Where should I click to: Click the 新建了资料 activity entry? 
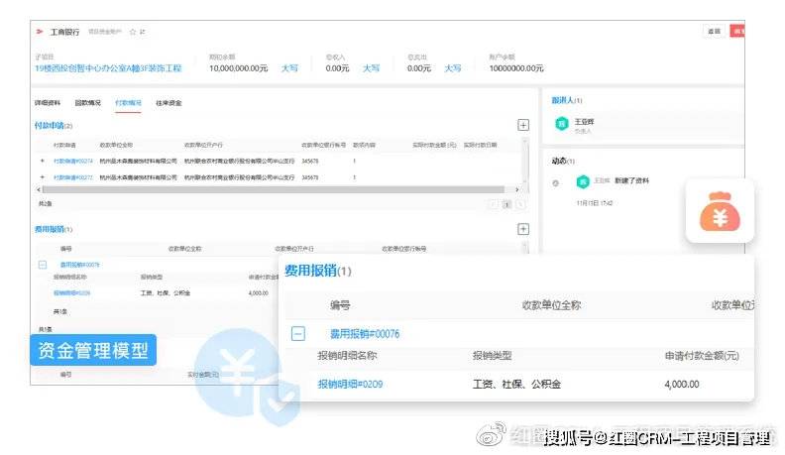[631, 180]
